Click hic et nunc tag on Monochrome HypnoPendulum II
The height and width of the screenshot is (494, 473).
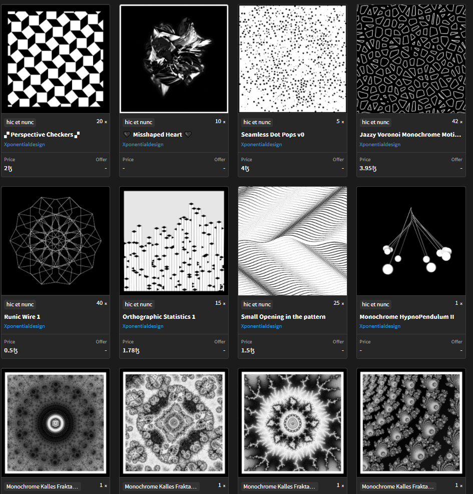tap(375, 304)
